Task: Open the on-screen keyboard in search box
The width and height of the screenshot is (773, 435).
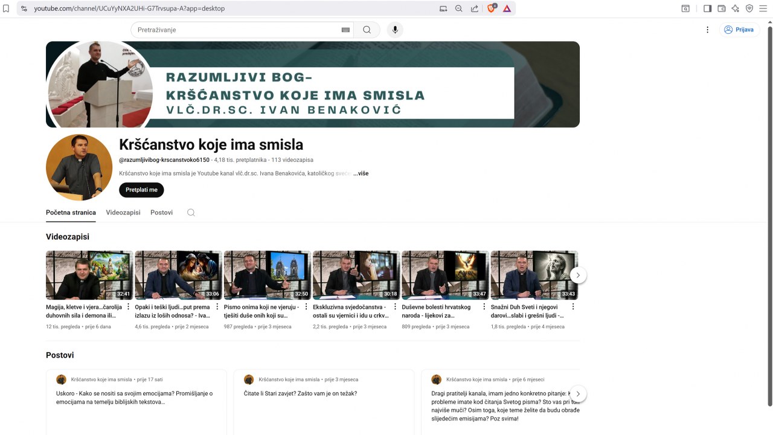Action: point(345,30)
